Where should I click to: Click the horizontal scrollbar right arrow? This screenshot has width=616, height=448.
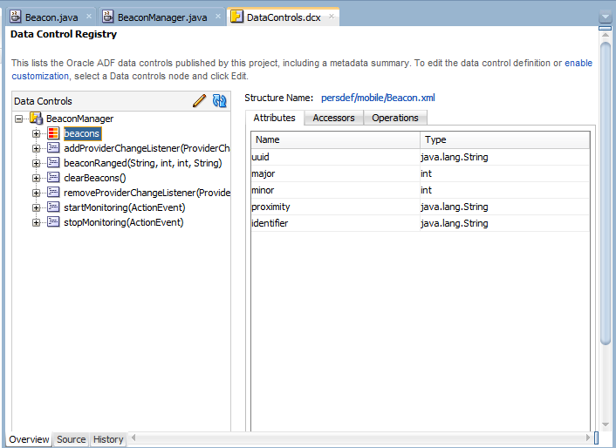[588, 438]
